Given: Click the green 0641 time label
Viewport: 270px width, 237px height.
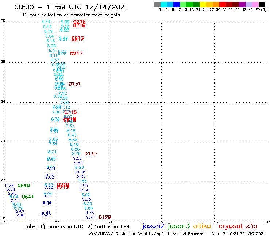Looking at the screenshot, I should point(28,197).
